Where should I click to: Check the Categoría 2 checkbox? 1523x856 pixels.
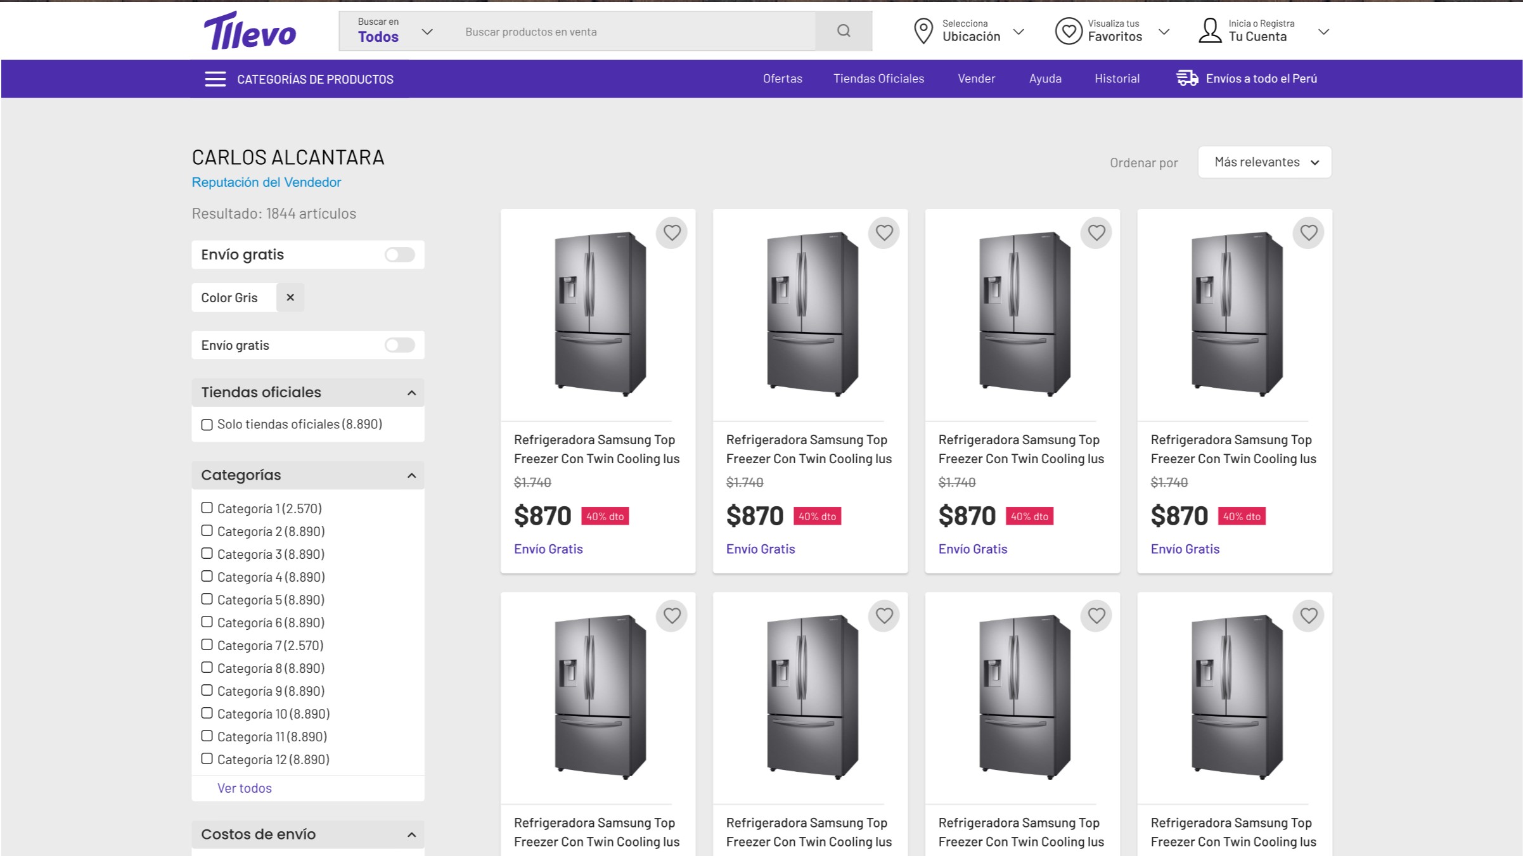[x=207, y=530]
